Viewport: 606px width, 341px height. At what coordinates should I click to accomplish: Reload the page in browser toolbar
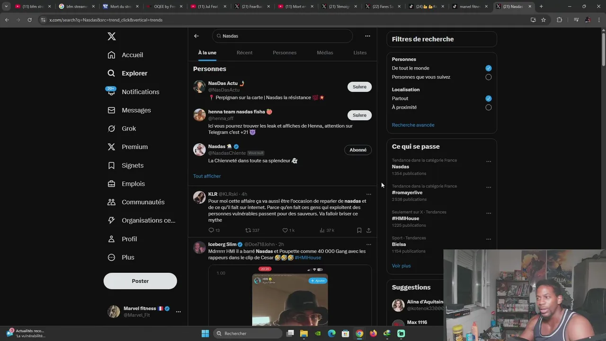pyautogui.click(x=29, y=20)
